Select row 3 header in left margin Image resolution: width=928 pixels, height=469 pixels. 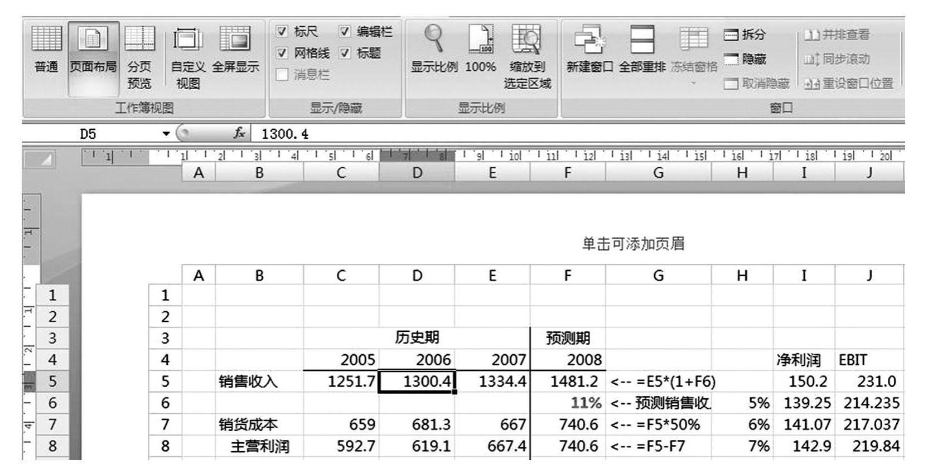coord(52,338)
